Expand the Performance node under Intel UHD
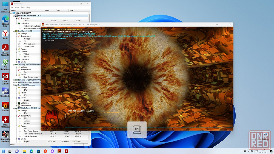Image resolution: width=274 pixels, height=154 pixels. (x=17, y=105)
